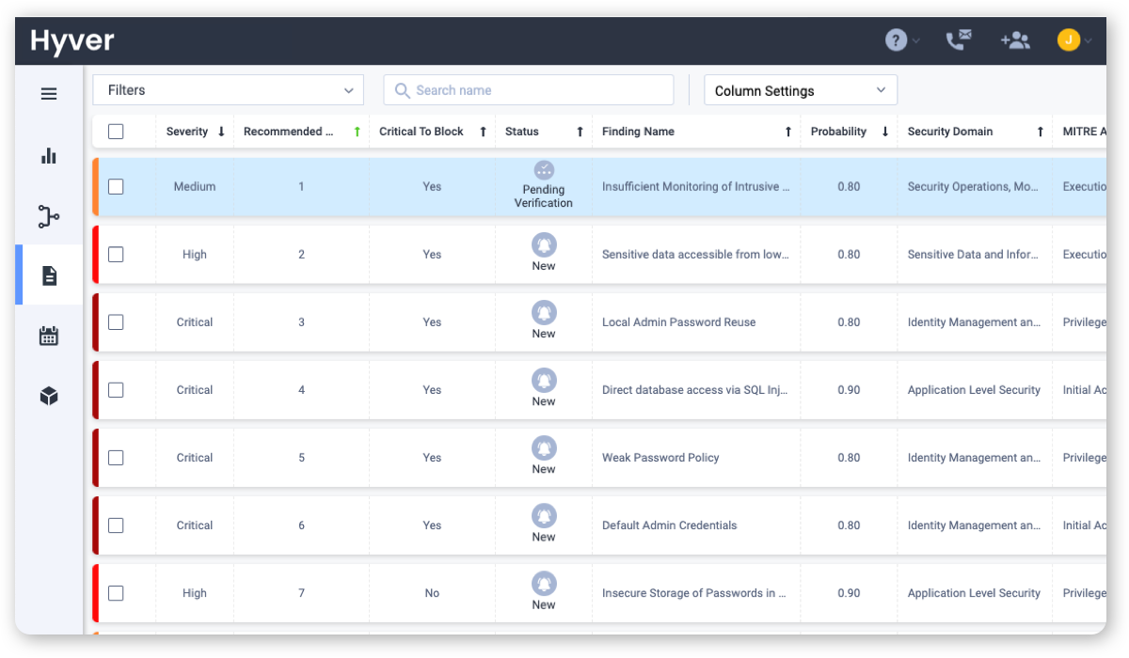Click Application Level Security in Insecure Storage row
The width and height of the screenshot is (1129, 658).
[x=974, y=593]
